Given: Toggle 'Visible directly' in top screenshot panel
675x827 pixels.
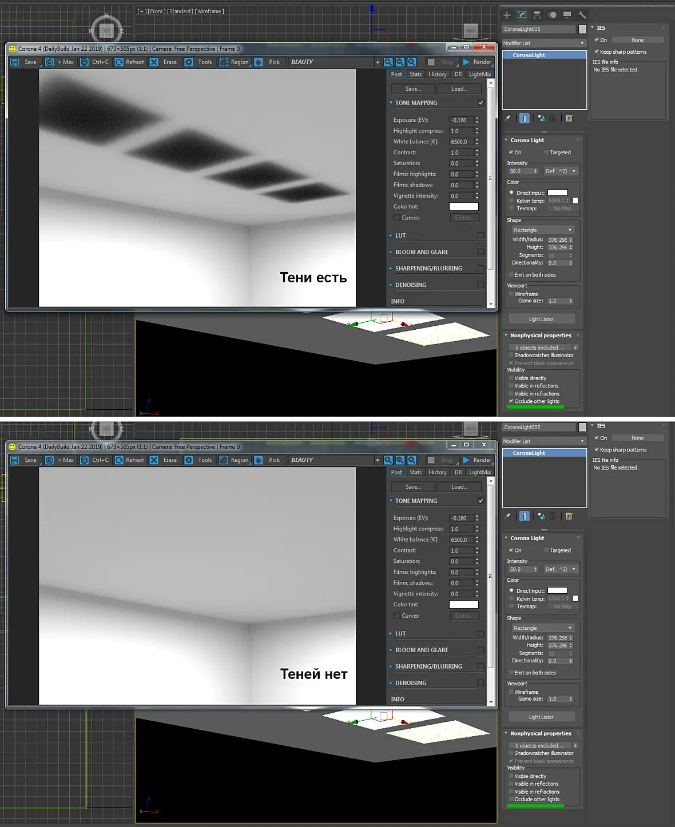Looking at the screenshot, I should pos(511,378).
